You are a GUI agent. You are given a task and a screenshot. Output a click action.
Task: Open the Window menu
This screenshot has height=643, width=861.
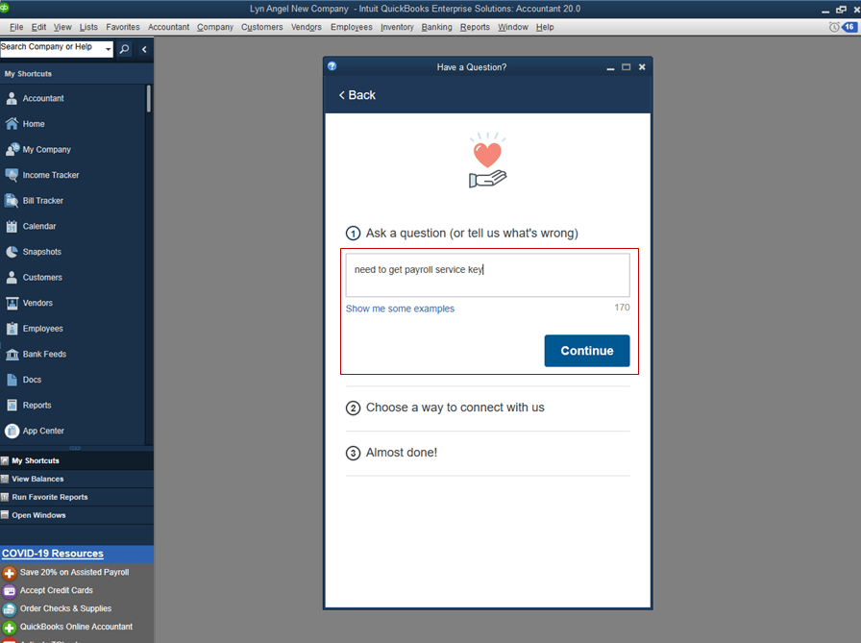click(513, 27)
